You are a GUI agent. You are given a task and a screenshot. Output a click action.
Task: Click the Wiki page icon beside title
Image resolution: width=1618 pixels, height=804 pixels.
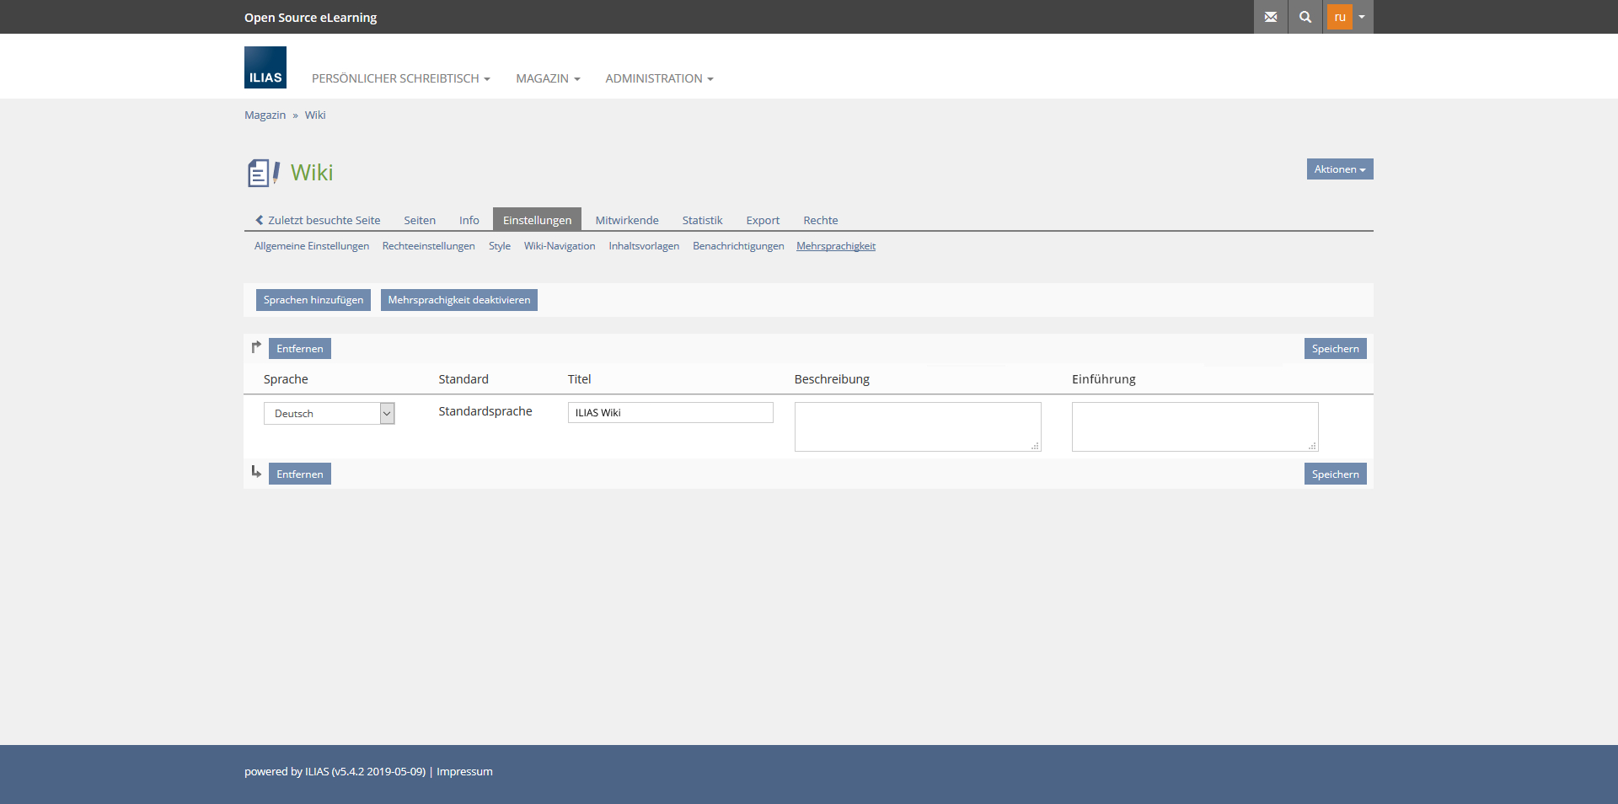tap(263, 173)
